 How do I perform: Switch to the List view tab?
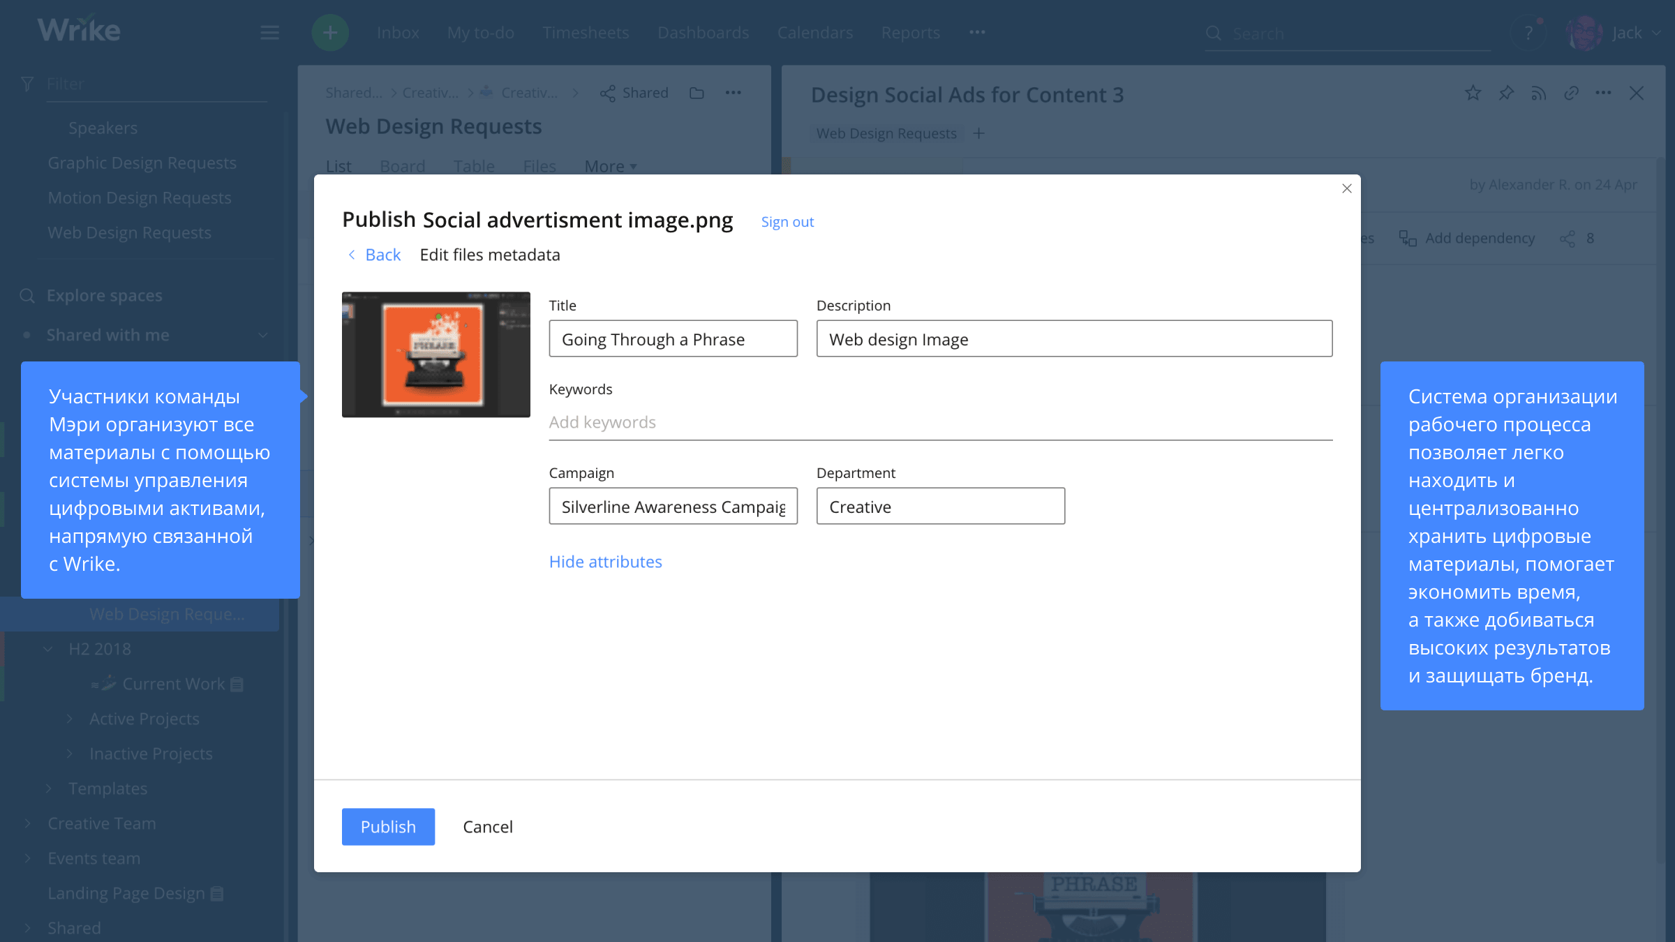pyautogui.click(x=338, y=166)
